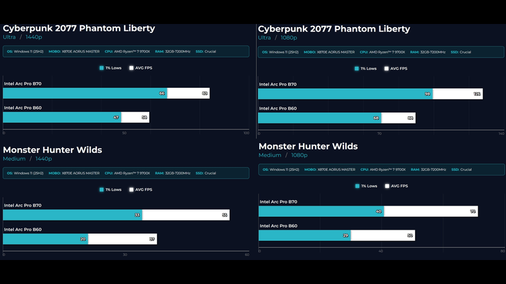Screen dimensions: 506x284
Task: Click the Ultra / 1080p subtitle under Cyberpunk
Action: click(x=280, y=38)
